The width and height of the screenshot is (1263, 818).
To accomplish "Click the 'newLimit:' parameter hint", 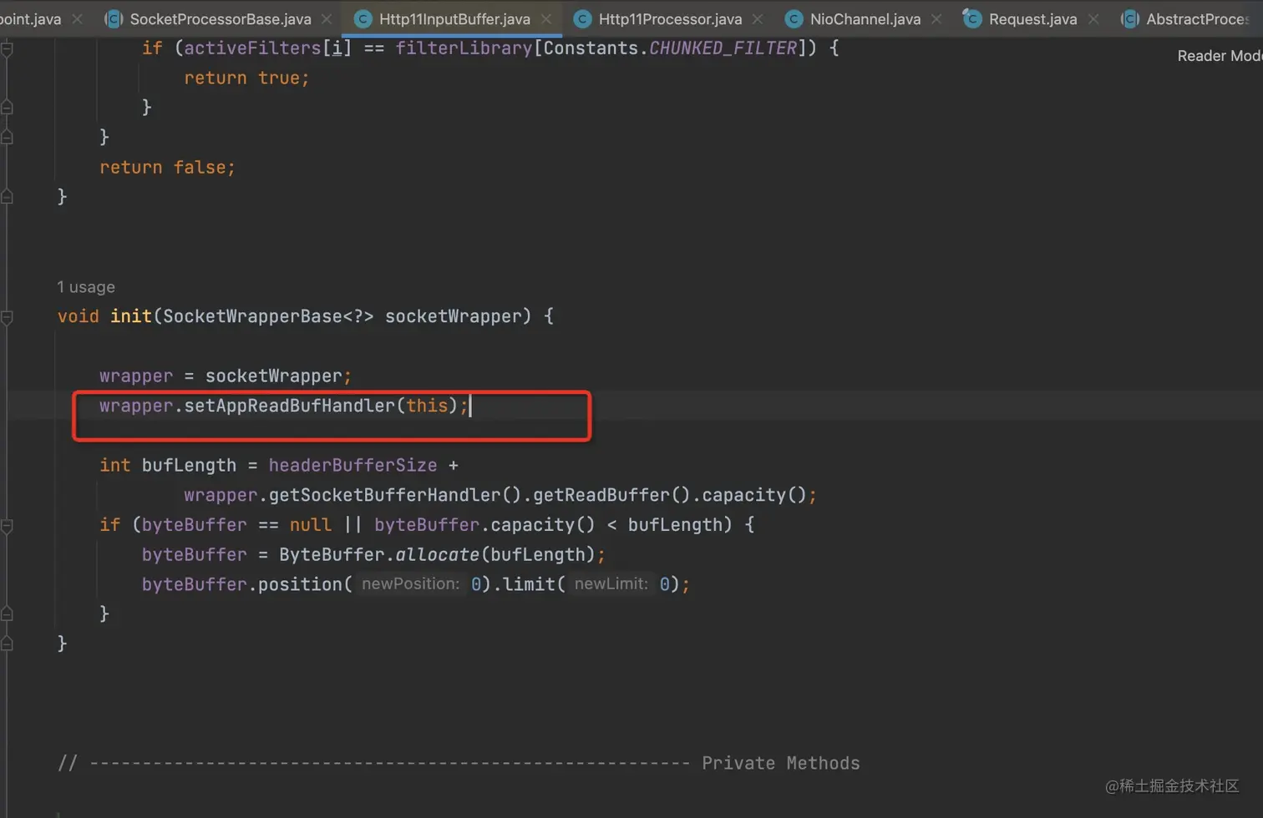I will (x=611, y=584).
